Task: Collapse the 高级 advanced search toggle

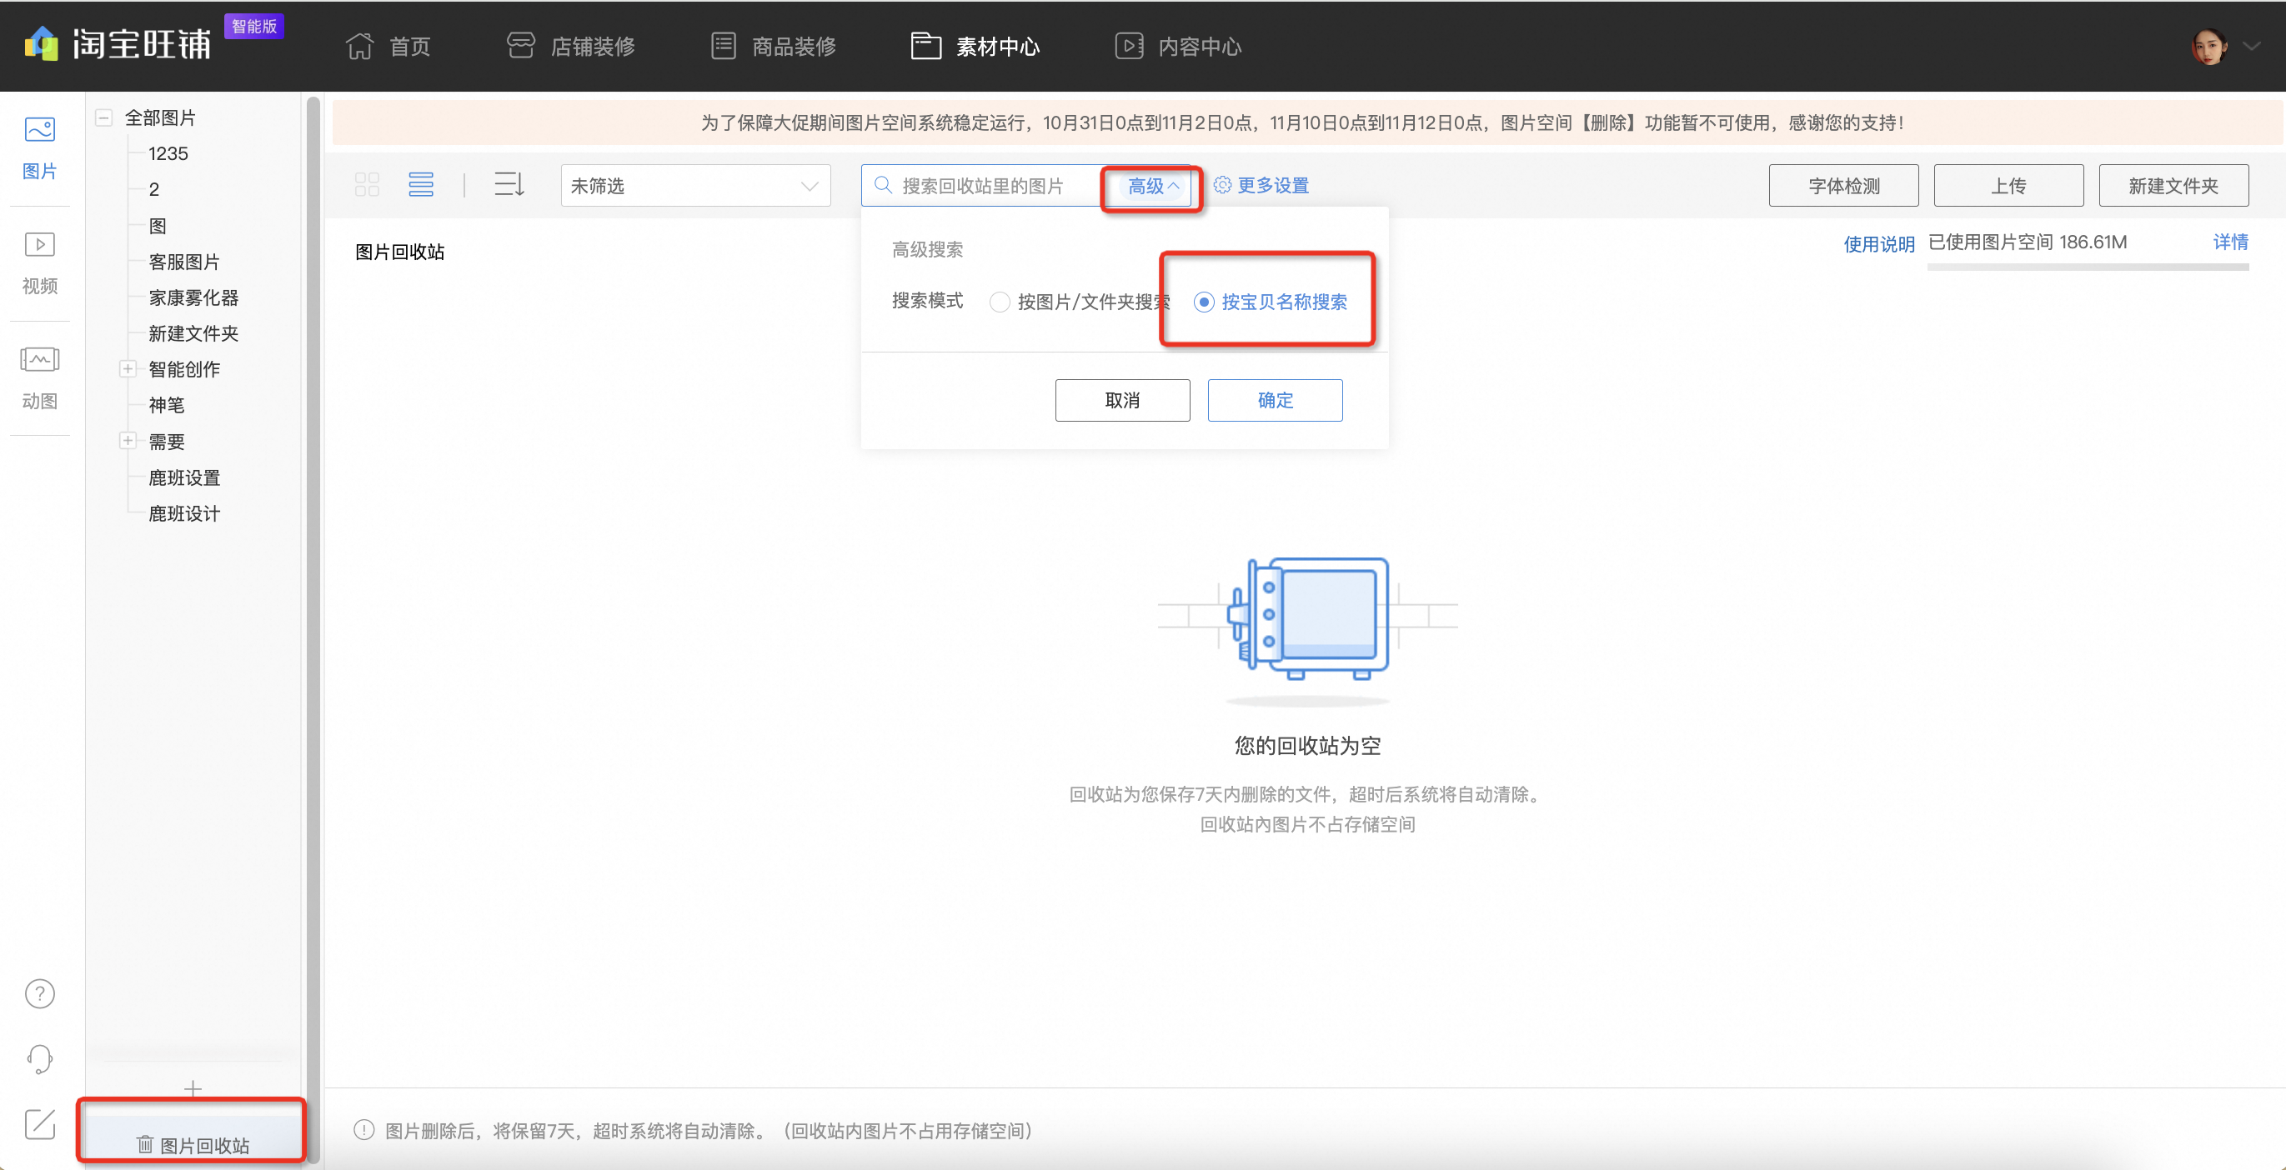Action: (x=1153, y=185)
